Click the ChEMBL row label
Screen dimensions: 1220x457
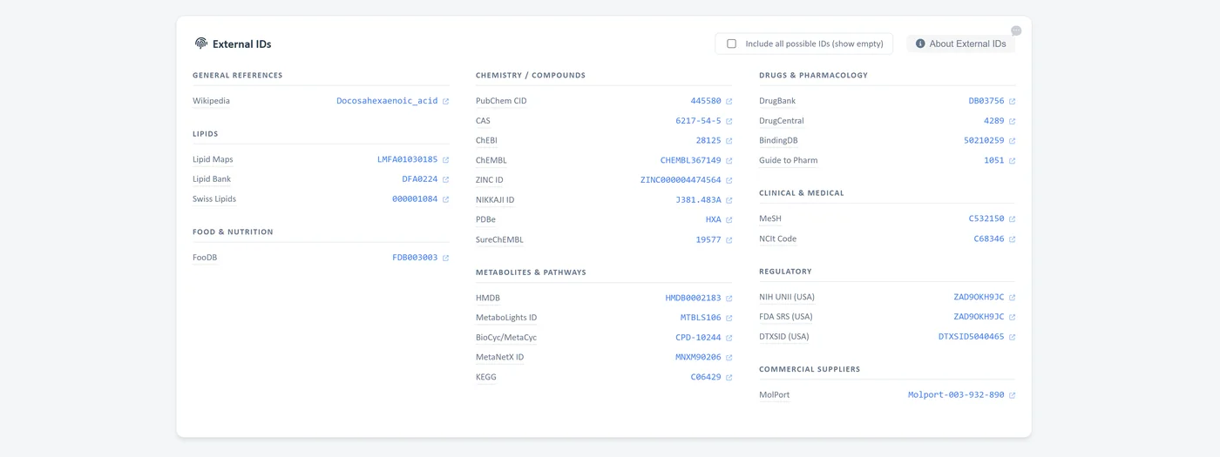(491, 160)
